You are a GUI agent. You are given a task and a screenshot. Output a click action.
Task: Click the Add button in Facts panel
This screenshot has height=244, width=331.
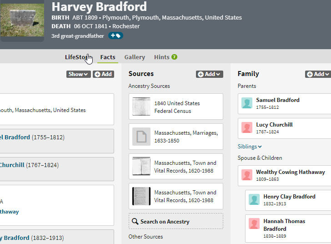(103, 74)
